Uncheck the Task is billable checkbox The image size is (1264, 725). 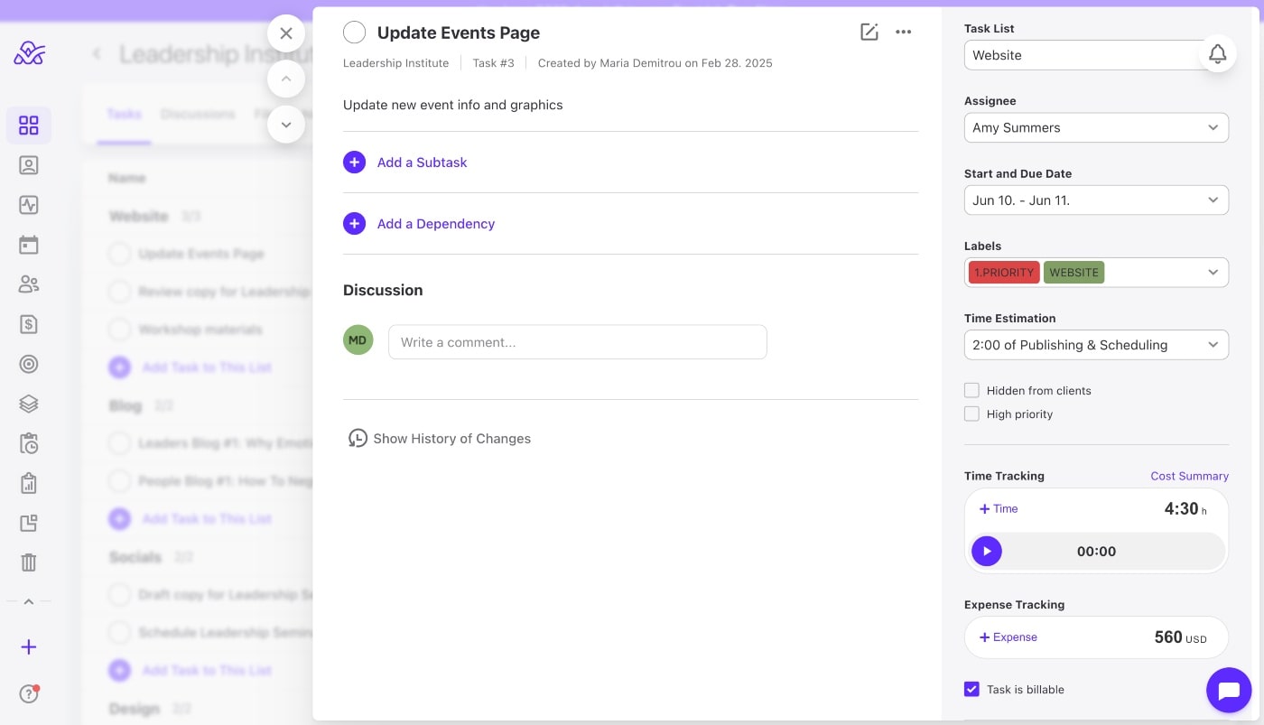[x=971, y=690]
